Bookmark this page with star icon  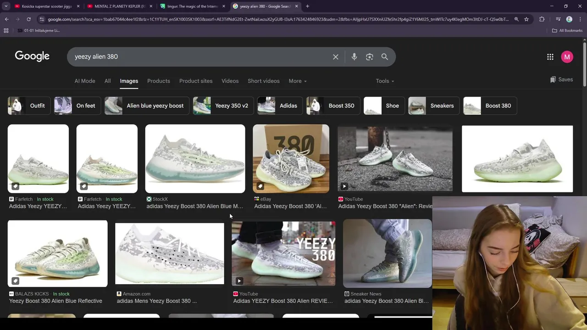526,19
